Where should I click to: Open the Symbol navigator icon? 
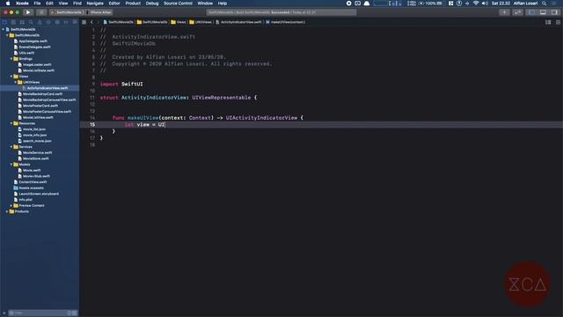[x=22, y=22]
